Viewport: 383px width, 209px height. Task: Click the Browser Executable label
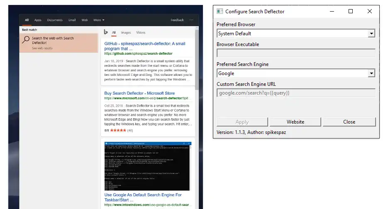(x=238, y=44)
